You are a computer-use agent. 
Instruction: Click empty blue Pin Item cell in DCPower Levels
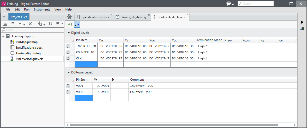coord(84,98)
